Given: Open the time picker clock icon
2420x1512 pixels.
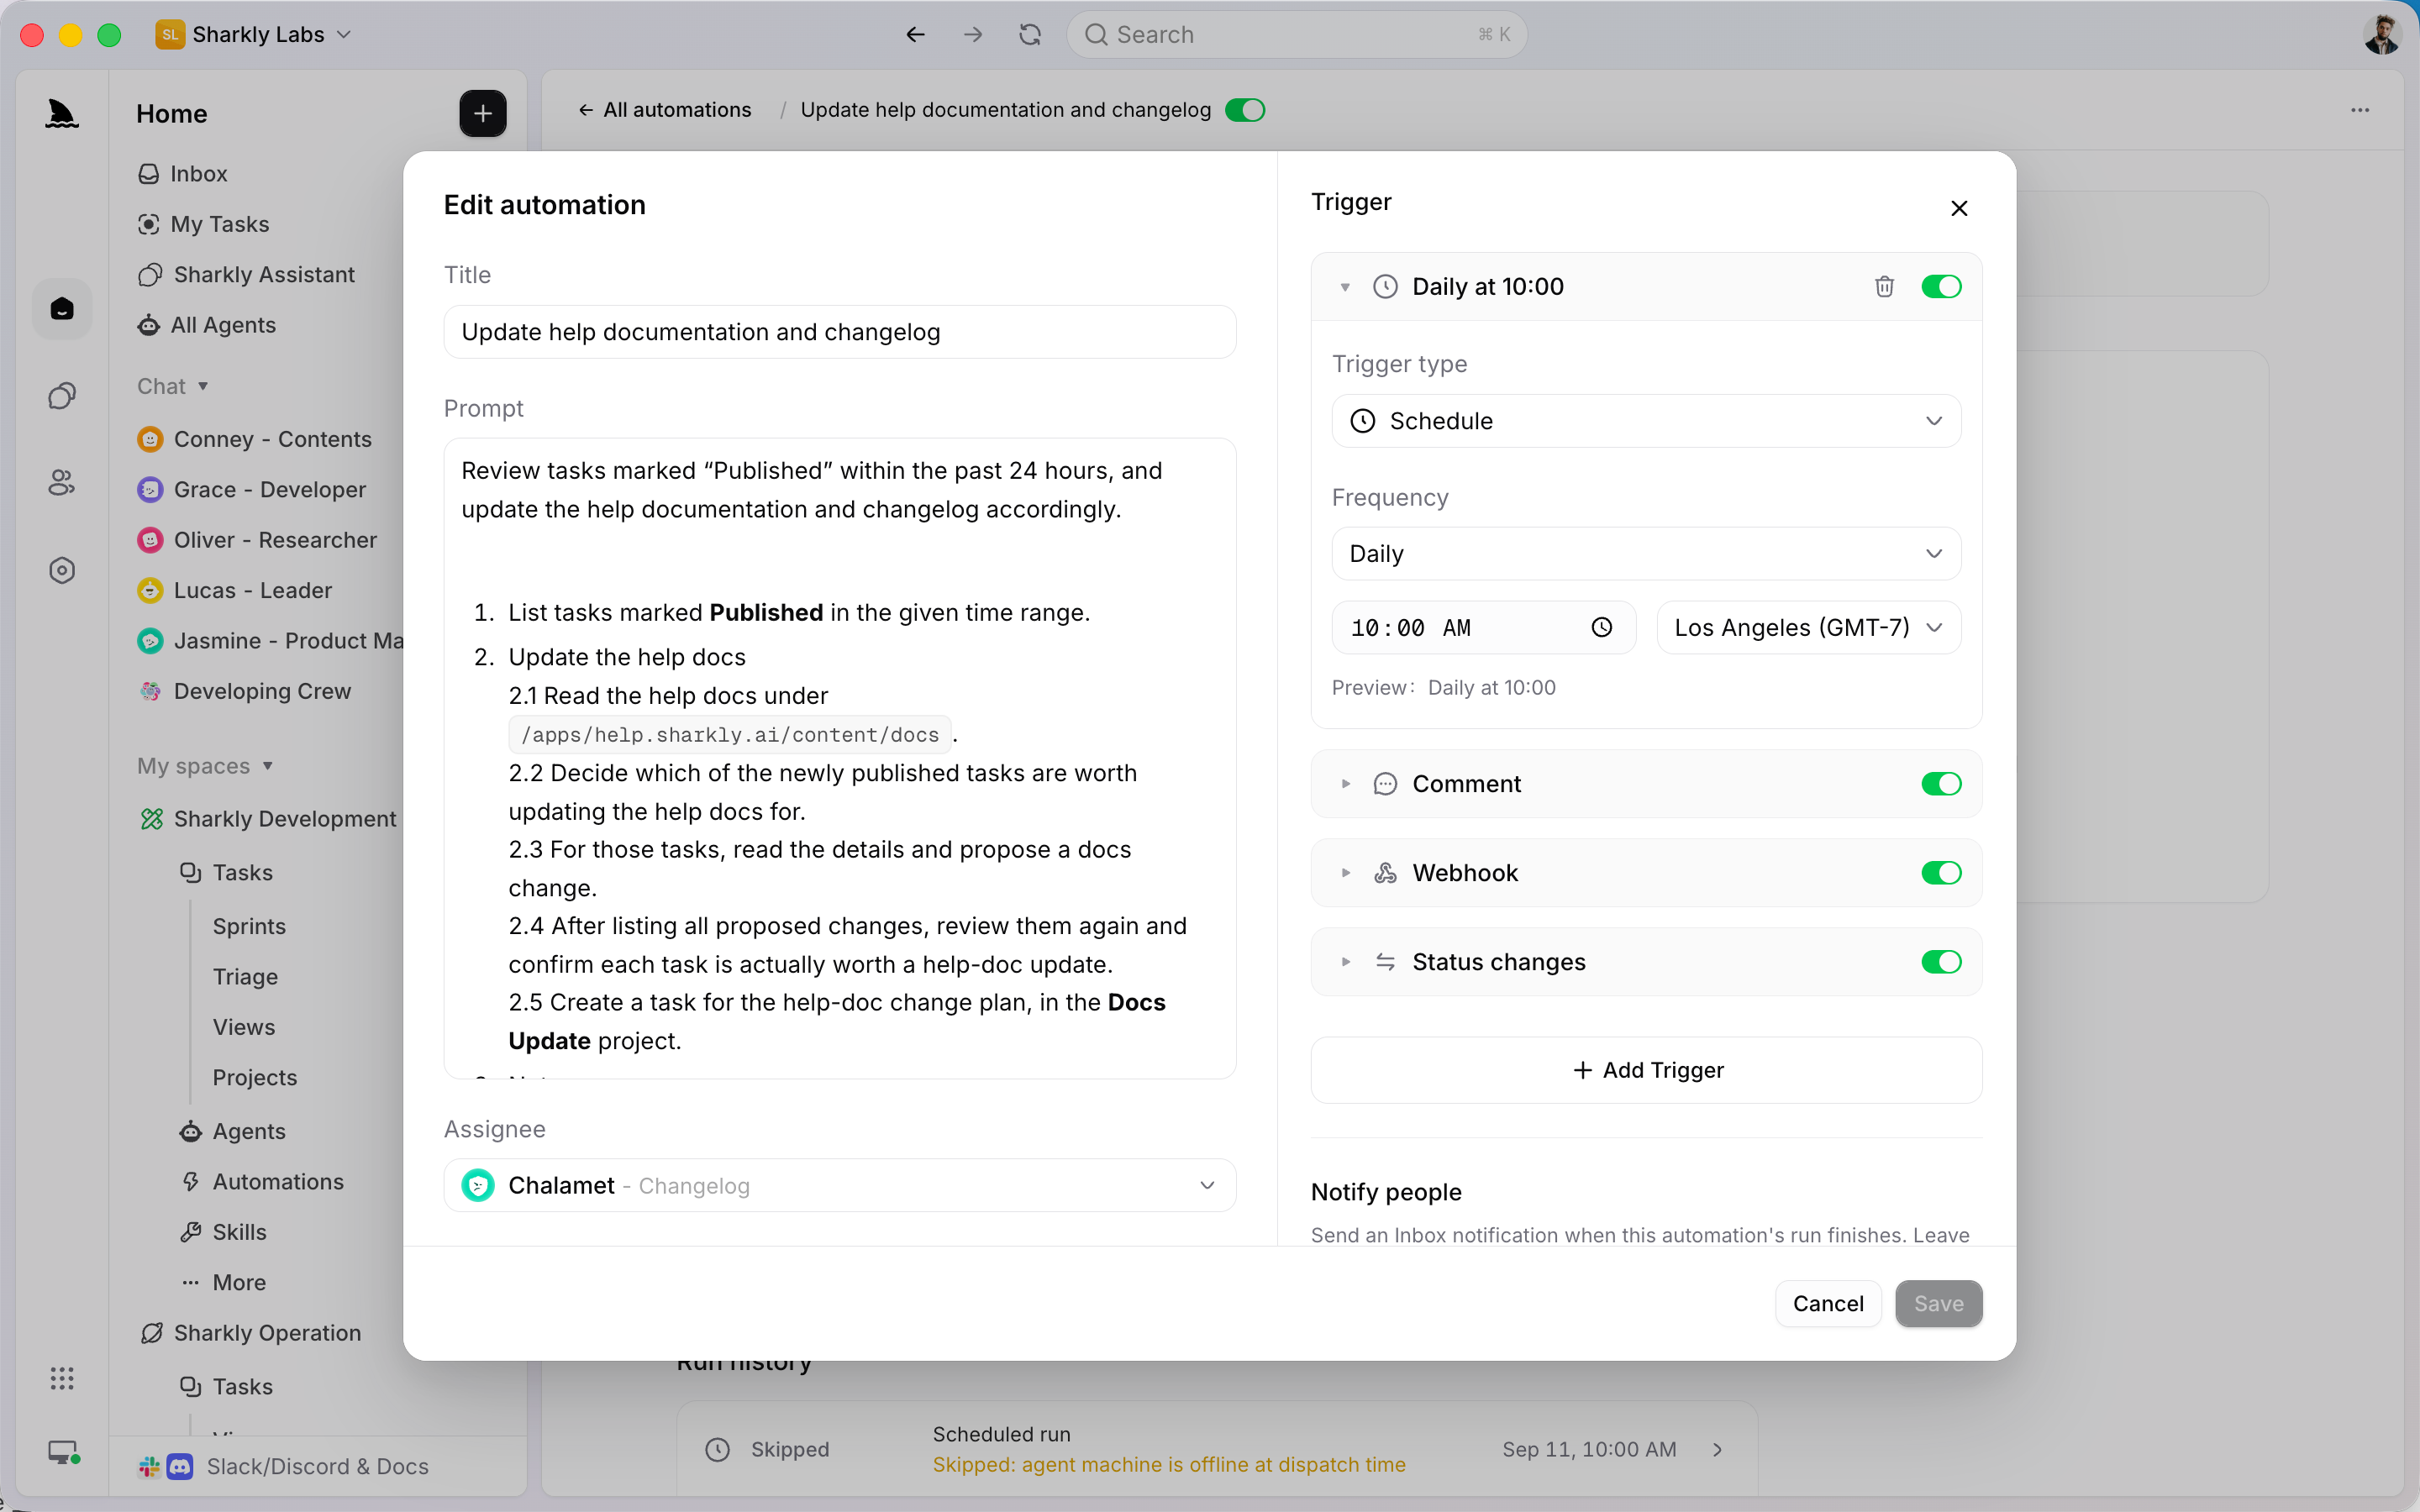Looking at the screenshot, I should (x=1602, y=627).
